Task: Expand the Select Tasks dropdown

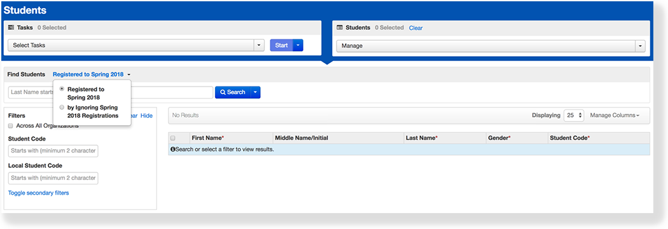Action: coord(136,45)
